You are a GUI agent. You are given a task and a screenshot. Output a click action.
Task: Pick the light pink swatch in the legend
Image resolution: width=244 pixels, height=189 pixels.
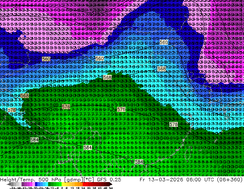pyautogui.click(x=33, y=184)
